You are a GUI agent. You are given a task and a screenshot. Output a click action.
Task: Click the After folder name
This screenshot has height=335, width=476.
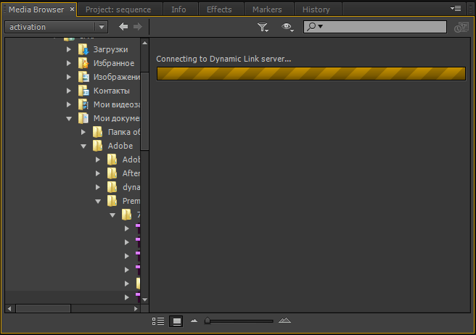click(x=131, y=173)
